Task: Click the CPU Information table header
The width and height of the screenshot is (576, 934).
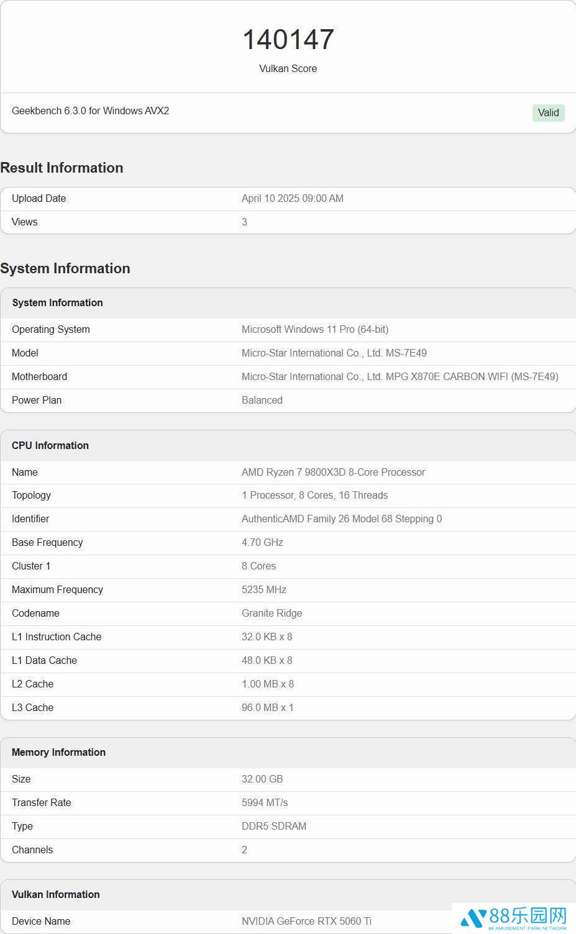Action: coord(50,446)
